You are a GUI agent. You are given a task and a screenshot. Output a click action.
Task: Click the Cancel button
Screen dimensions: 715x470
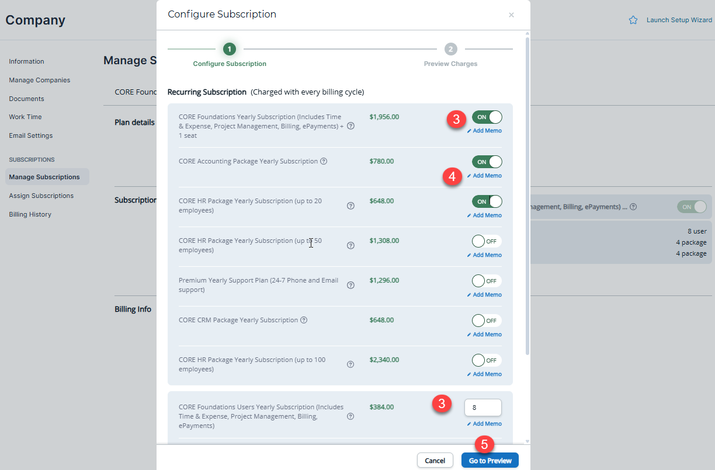coord(435,460)
